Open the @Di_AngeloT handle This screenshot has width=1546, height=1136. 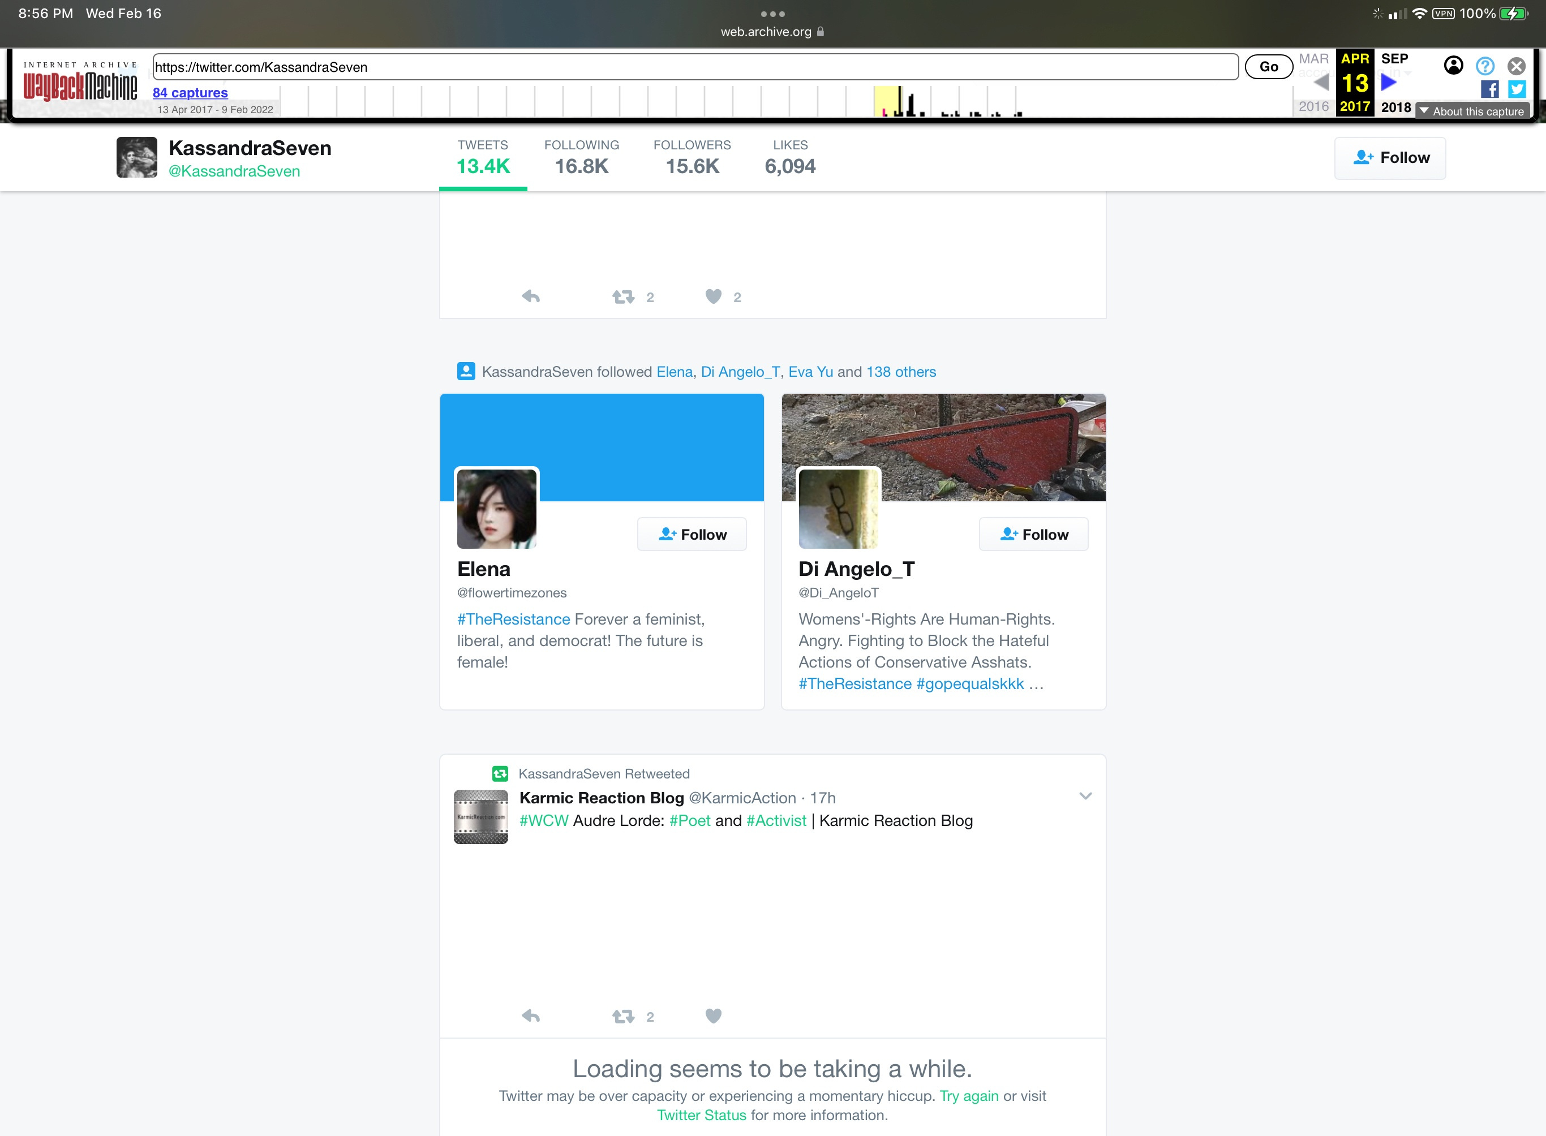tap(838, 593)
